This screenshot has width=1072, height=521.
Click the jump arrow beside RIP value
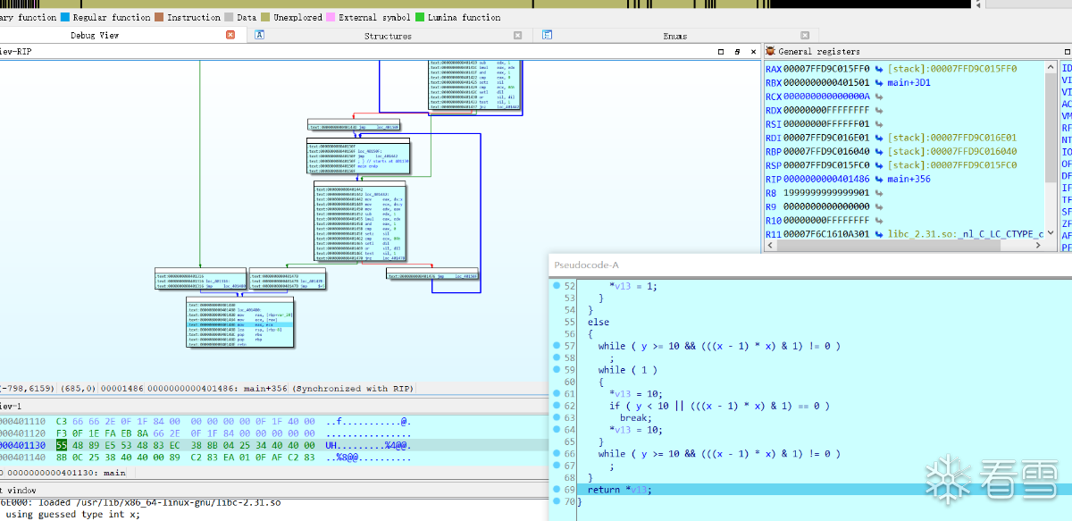pyautogui.click(x=879, y=180)
